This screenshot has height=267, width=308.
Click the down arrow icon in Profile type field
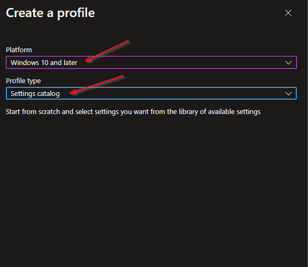coord(288,93)
